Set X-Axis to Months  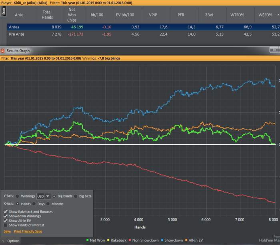coord(48,204)
